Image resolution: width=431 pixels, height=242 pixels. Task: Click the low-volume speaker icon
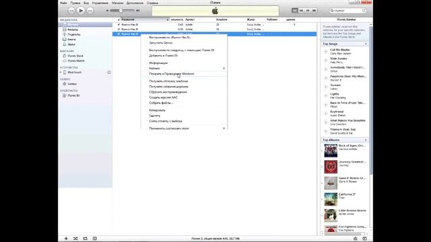pos(107,11)
